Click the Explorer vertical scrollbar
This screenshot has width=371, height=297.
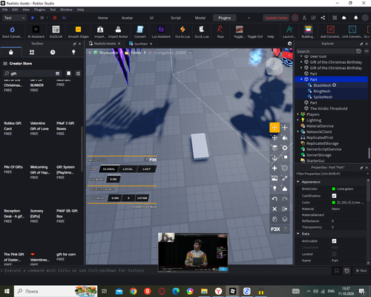tap(369, 154)
